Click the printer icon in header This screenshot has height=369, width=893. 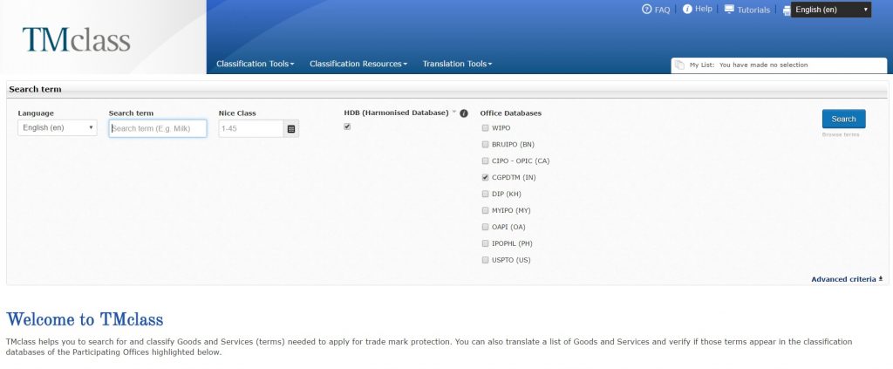pyautogui.click(x=786, y=10)
